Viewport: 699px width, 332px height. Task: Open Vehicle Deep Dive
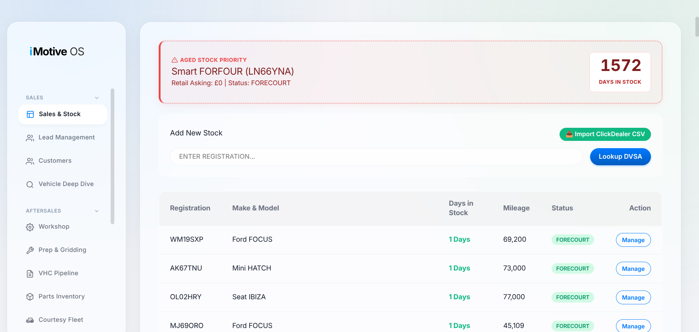click(63, 184)
